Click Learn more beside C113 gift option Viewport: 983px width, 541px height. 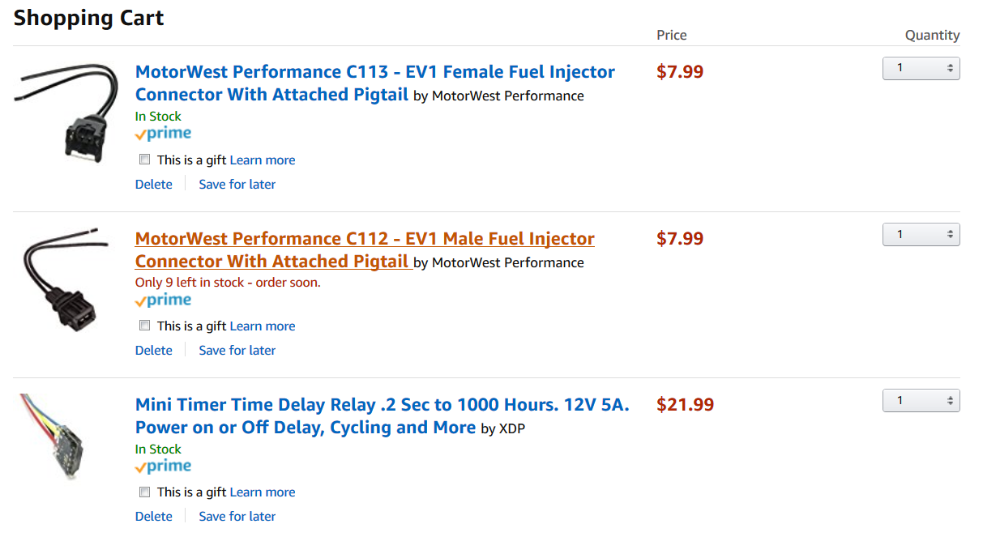pyautogui.click(x=263, y=160)
